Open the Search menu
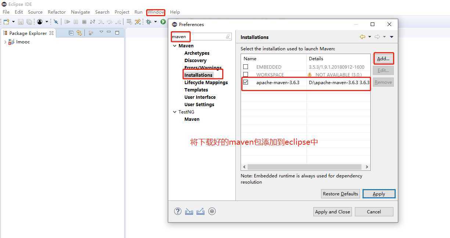 102,12
